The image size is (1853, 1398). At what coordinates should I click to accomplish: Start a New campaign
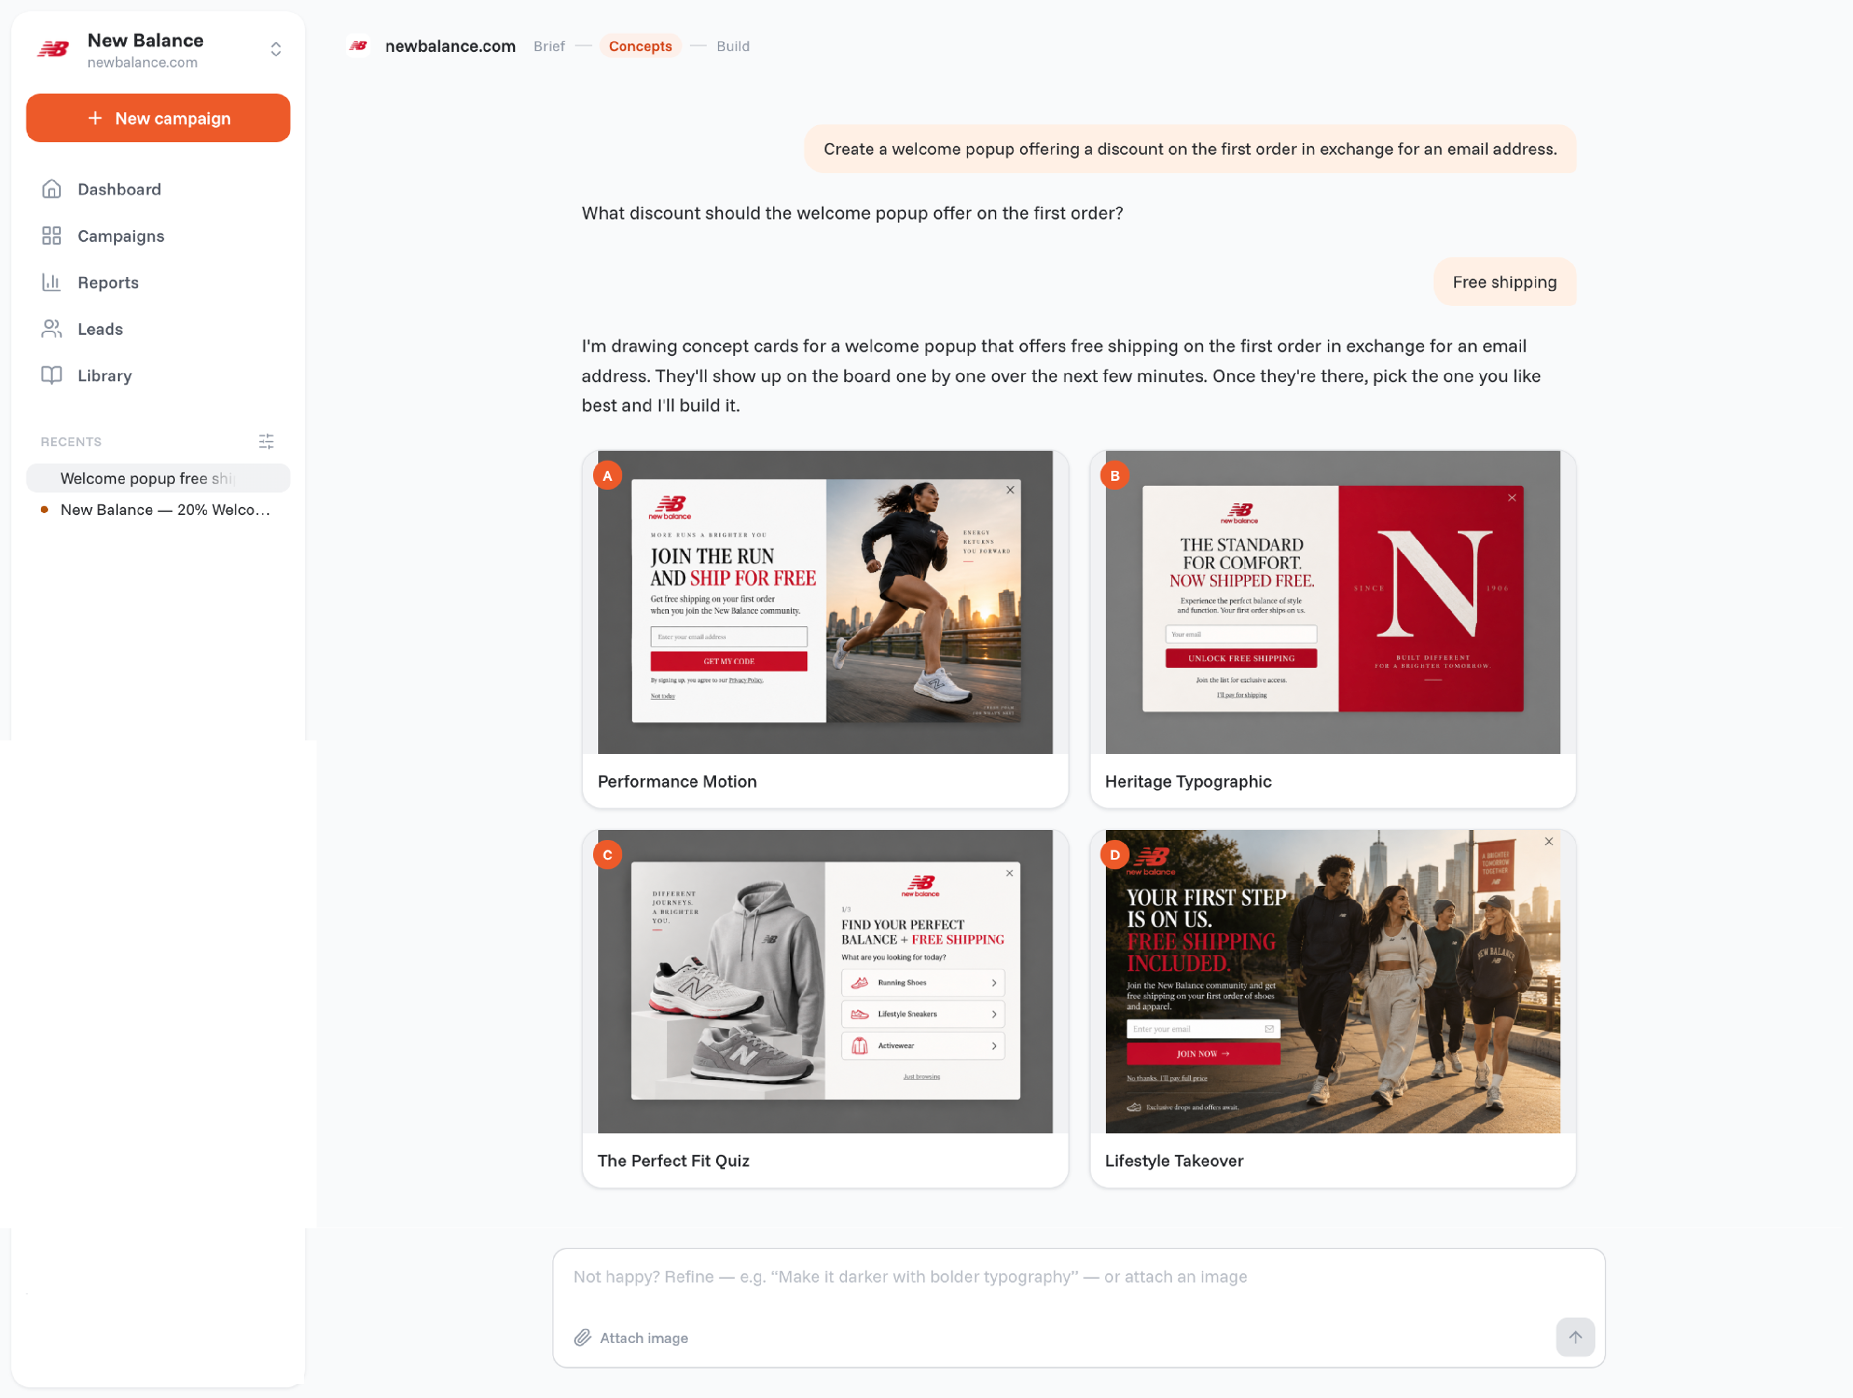158,118
